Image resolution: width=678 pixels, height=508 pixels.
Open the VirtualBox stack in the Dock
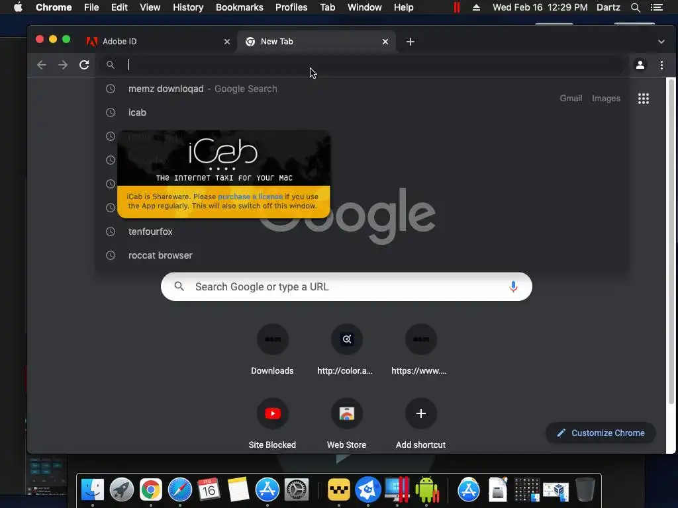point(556,490)
